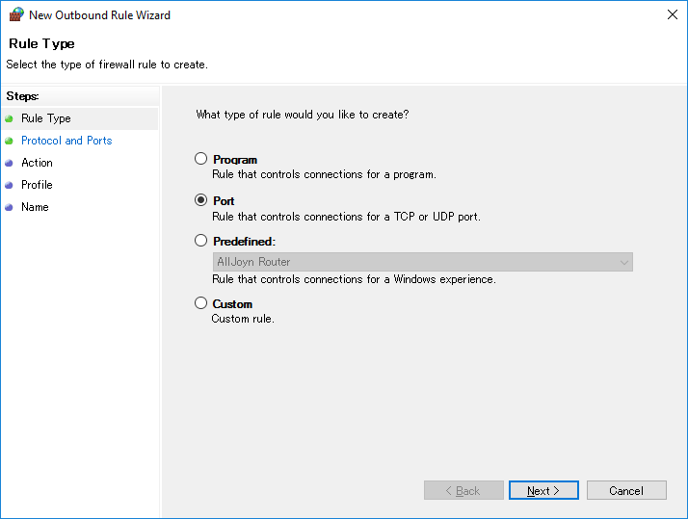The image size is (688, 519).
Task: Click 'Rule that controls connections for a program.'
Action: (x=325, y=174)
